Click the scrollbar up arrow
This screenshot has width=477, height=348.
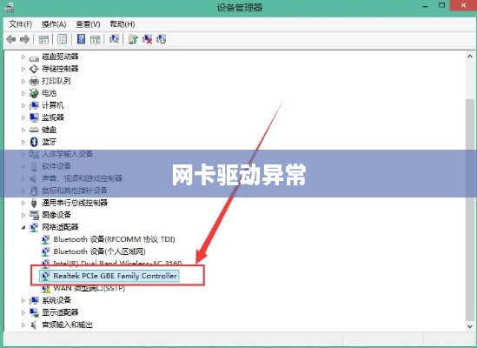[470, 57]
